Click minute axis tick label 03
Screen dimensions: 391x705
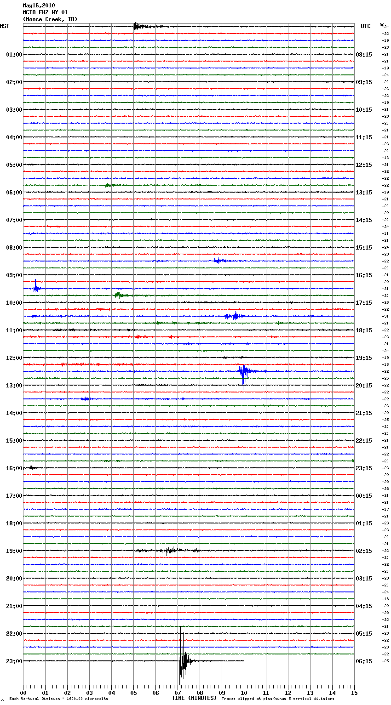coord(89,693)
